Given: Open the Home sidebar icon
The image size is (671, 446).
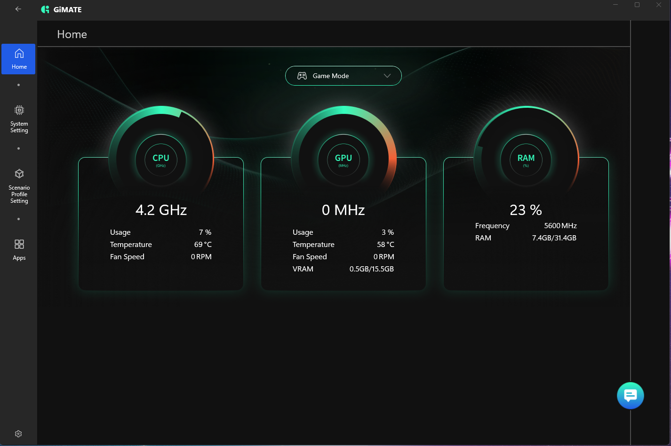Looking at the screenshot, I should pos(19,58).
